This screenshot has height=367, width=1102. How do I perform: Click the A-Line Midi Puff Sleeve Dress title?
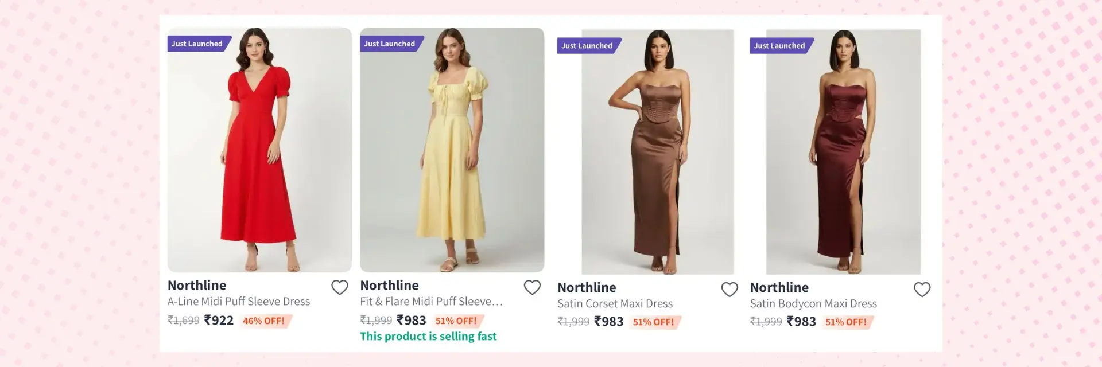point(239,302)
